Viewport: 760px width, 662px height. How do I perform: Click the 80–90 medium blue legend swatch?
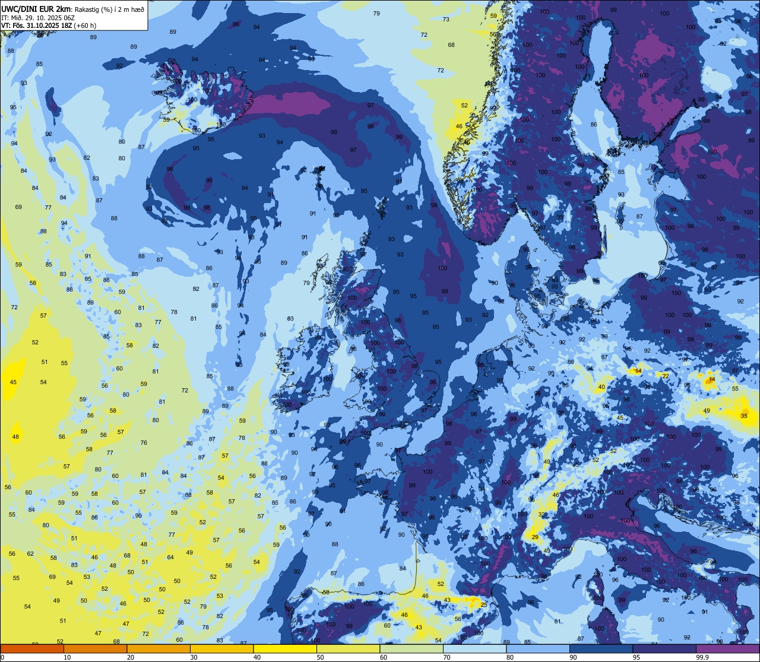click(x=538, y=648)
